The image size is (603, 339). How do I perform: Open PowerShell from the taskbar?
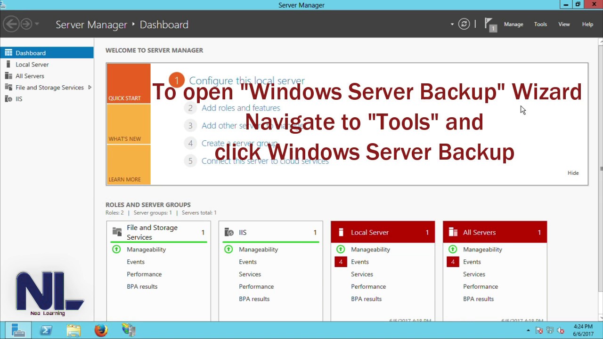(46, 330)
